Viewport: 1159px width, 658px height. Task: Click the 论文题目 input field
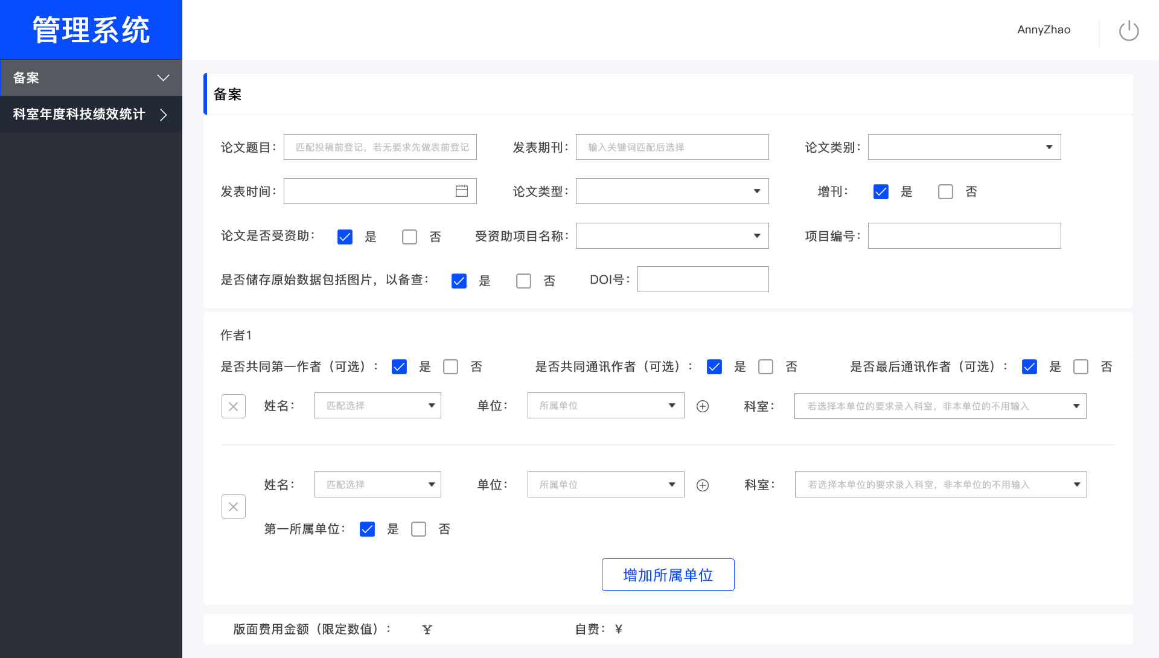[x=380, y=147]
